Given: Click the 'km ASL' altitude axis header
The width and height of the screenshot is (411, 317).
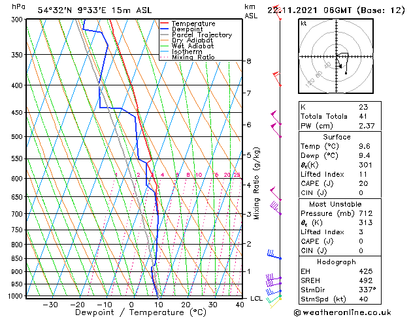Looking at the screenshot, I should pos(251,11).
